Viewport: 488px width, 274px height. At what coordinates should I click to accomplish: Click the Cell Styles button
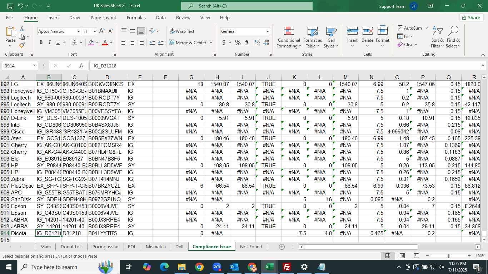pos(331,37)
